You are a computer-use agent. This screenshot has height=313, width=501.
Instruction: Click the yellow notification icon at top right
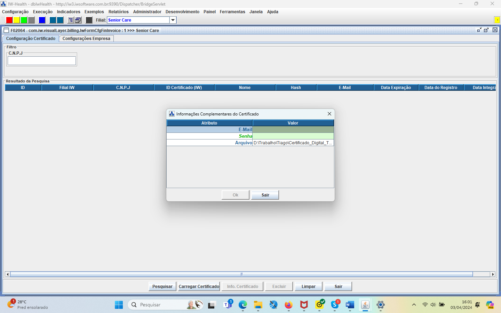497,20
